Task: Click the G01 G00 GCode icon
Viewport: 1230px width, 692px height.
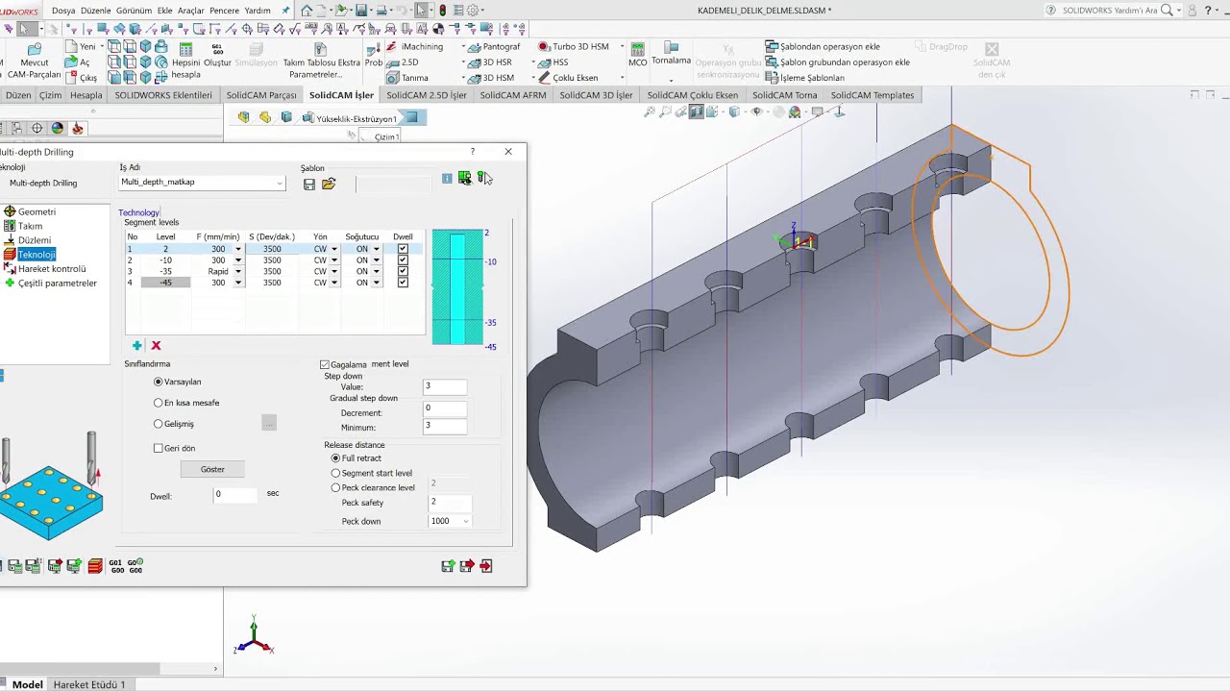Action: pyautogui.click(x=116, y=566)
